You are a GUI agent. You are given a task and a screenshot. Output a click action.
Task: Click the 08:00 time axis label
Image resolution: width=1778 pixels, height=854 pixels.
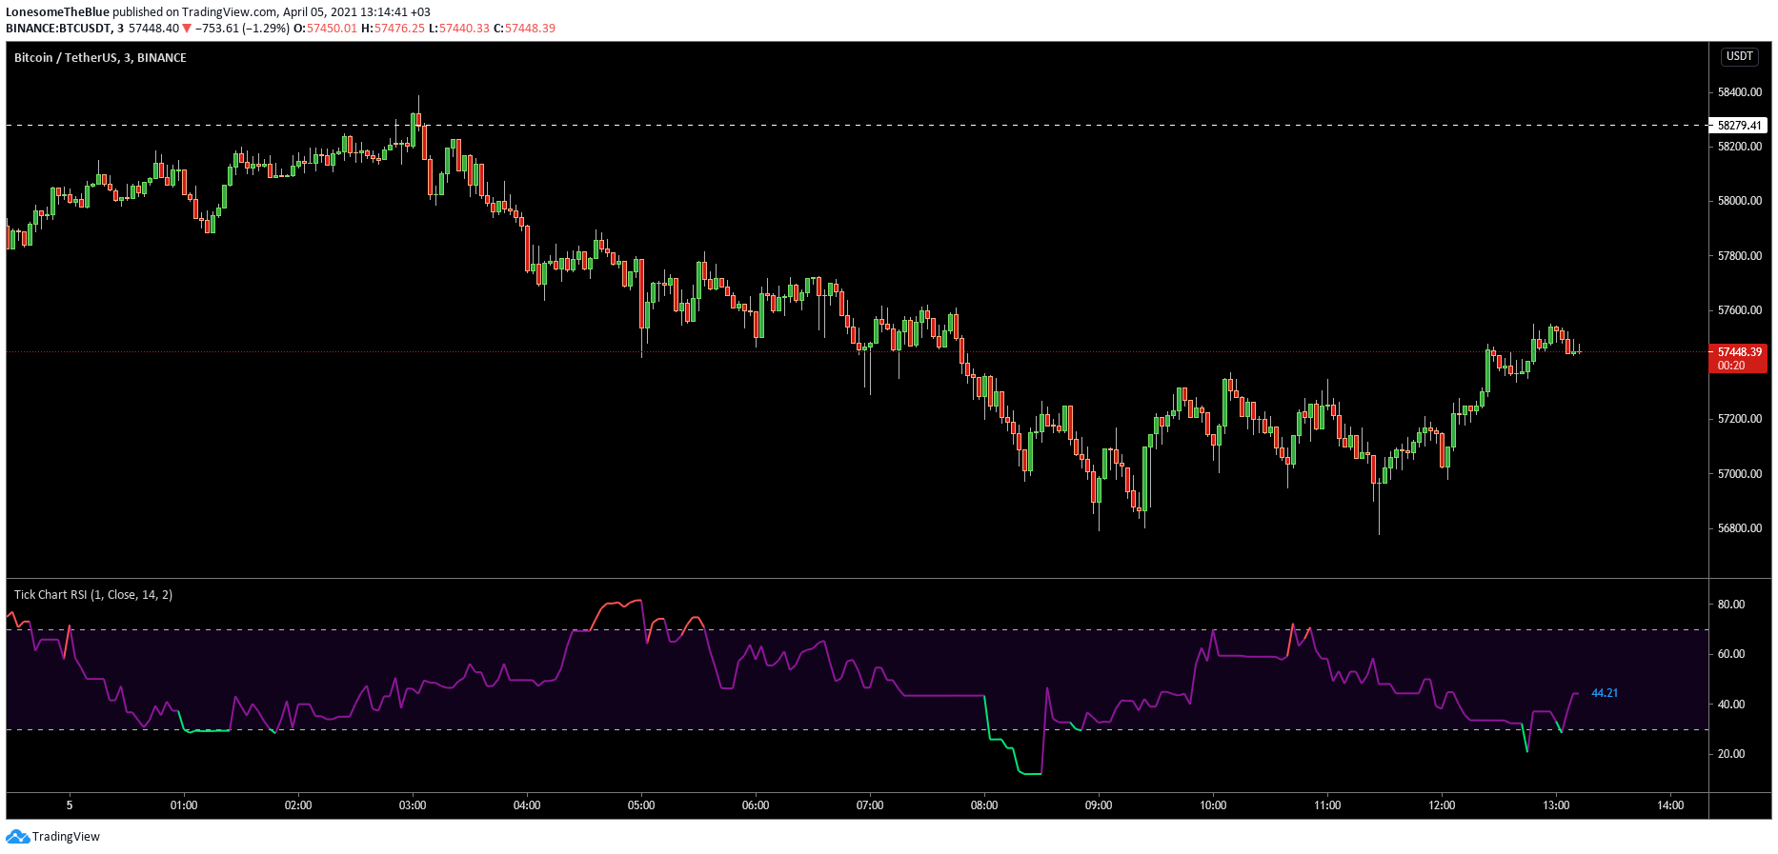point(984,805)
